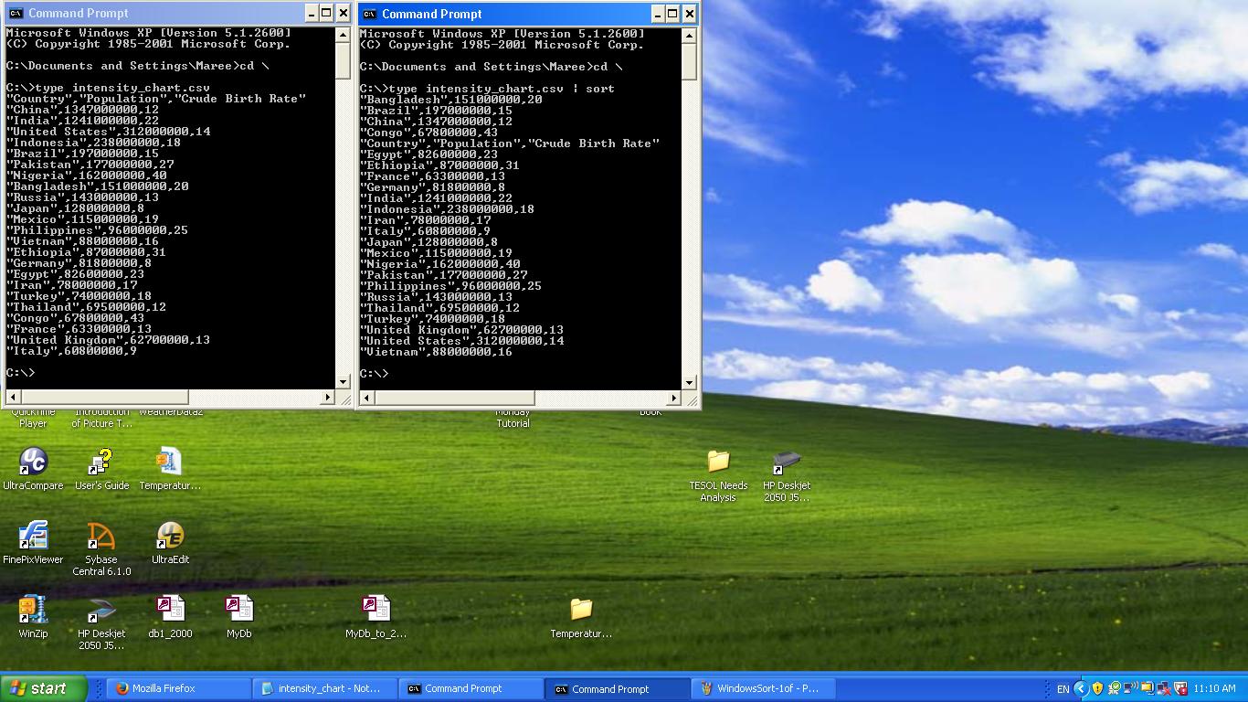1248x702 pixels.
Task: Open left Command Prompt window's system menu icon
Action: coord(16,13)
